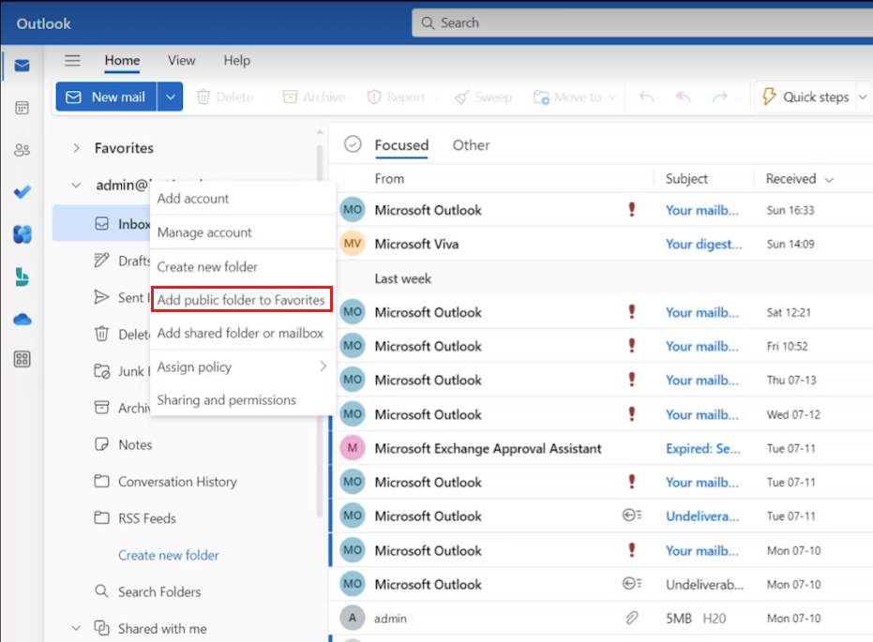Collapse the admin account folder tree
The width and height of the screenshot is (873, 642).
click(x=76, y=185)
